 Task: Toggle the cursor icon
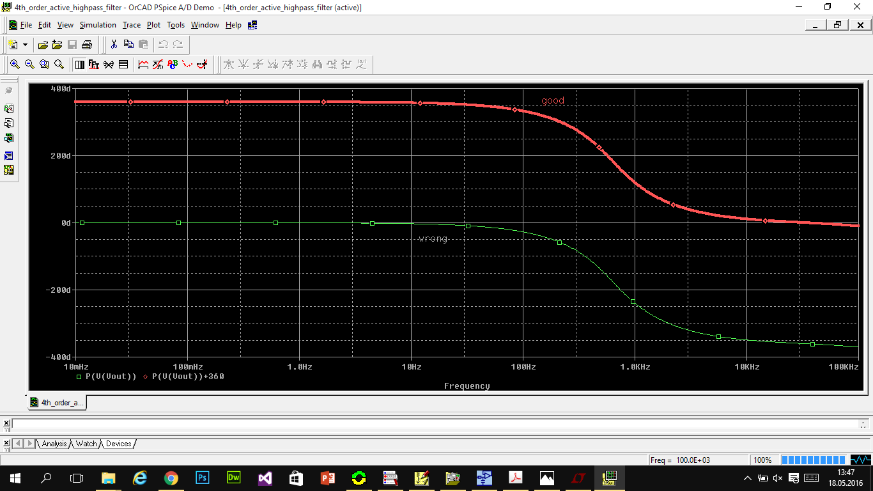point(202,65)
